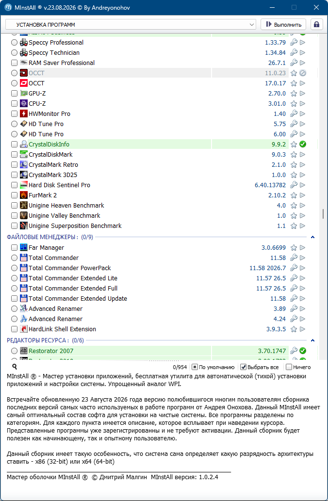Click the play arrow for CPU-Z
Viewport: 328px width, 501px height.
tap(303, 103)
